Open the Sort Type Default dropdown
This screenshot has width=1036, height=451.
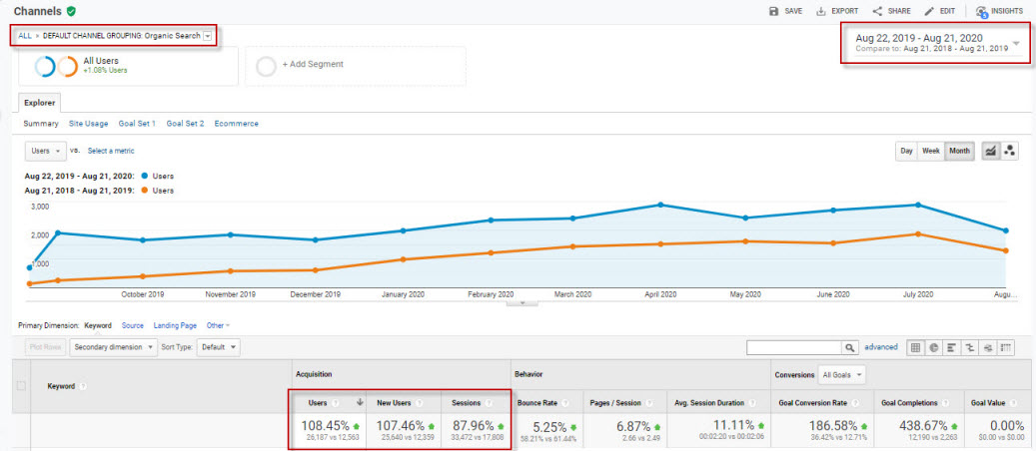219,347
